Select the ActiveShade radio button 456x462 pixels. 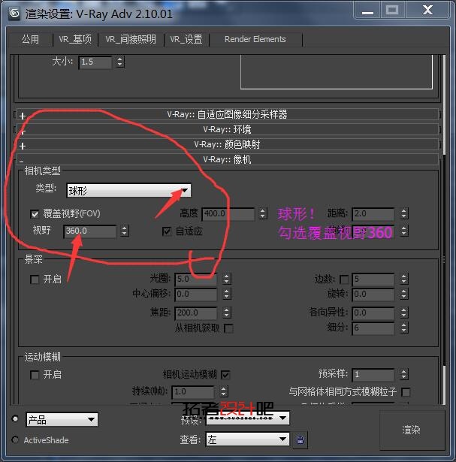coord(15,440)
